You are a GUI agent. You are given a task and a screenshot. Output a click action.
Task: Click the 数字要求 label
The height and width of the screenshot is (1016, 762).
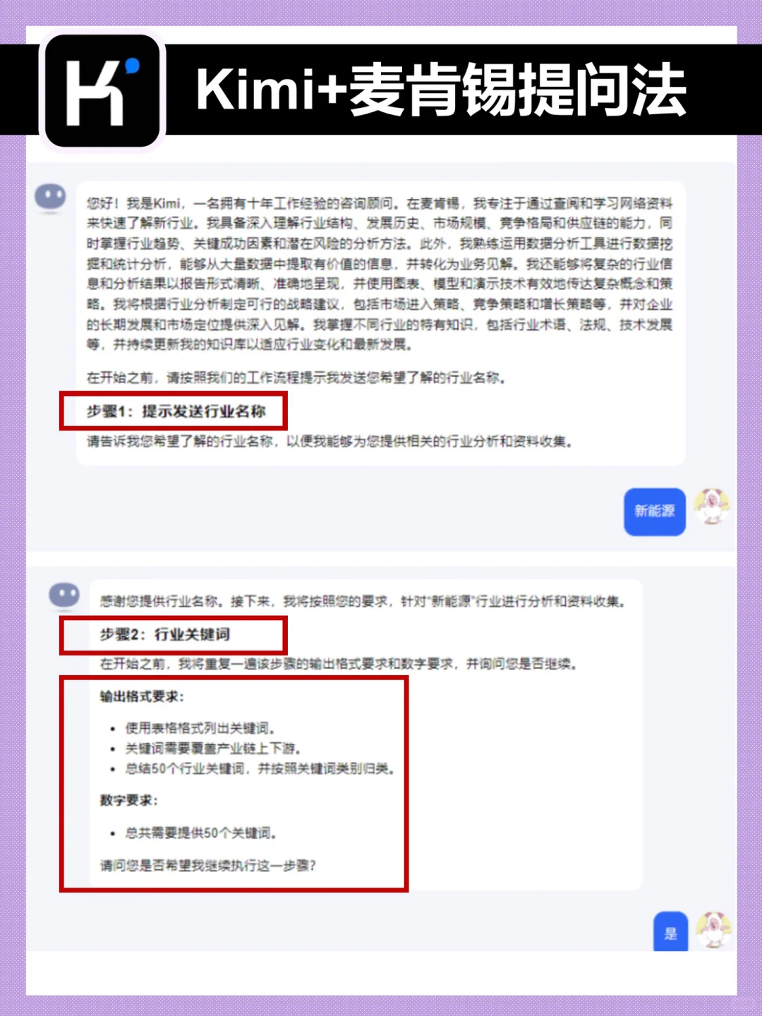click(x=129, y=800)
